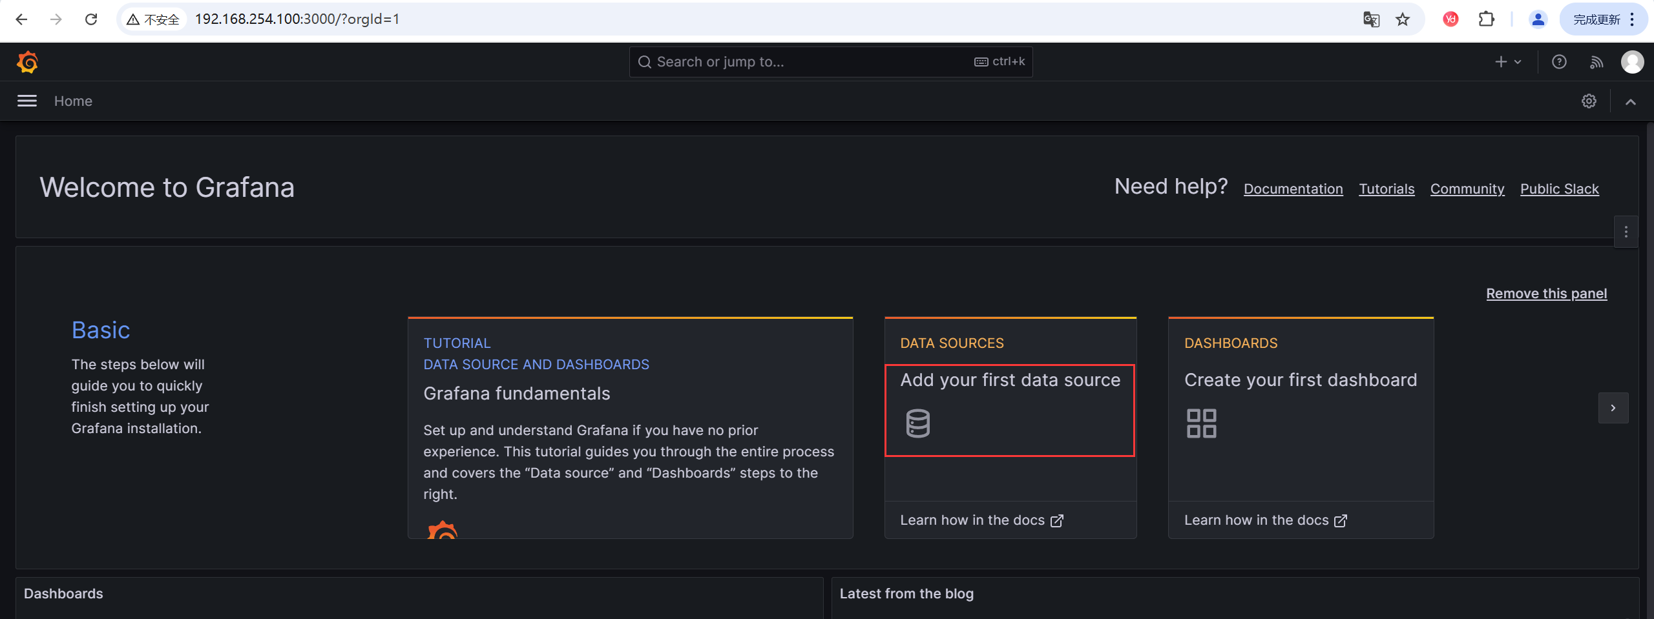Viewport: 1654px width, 619px height.
Task: Click the dashboard grid squares icon
Action: click(x=1201, y=423)
